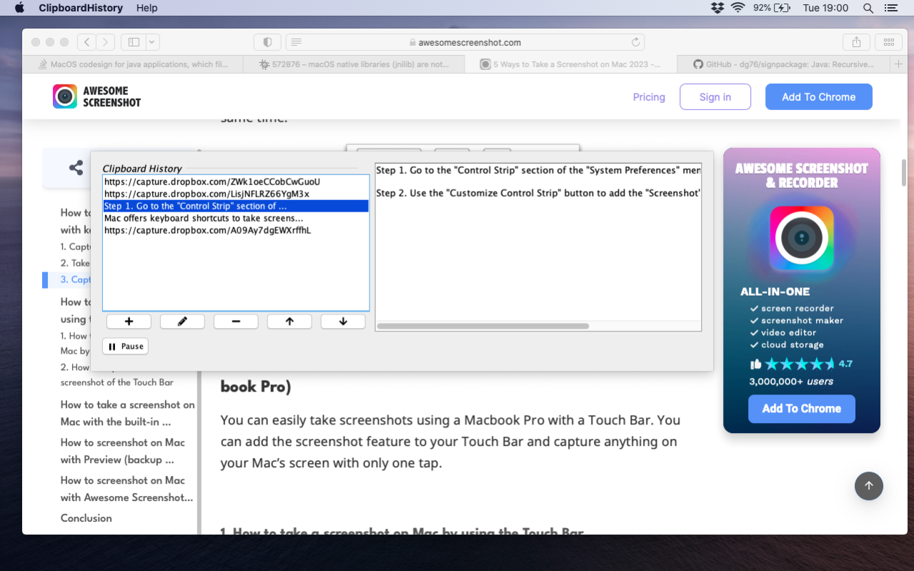Click Step 2 text in preview pane
Viewport: 914px width, 571px height.
pos(538,193)
